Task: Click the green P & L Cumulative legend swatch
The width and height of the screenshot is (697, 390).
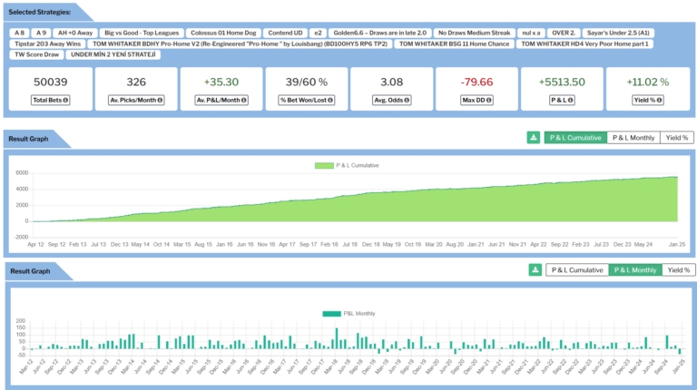Action: 325,165
